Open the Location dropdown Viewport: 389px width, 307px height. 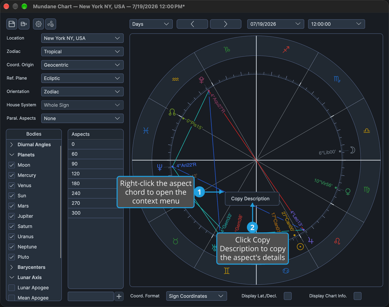click(x=82, y=38)
